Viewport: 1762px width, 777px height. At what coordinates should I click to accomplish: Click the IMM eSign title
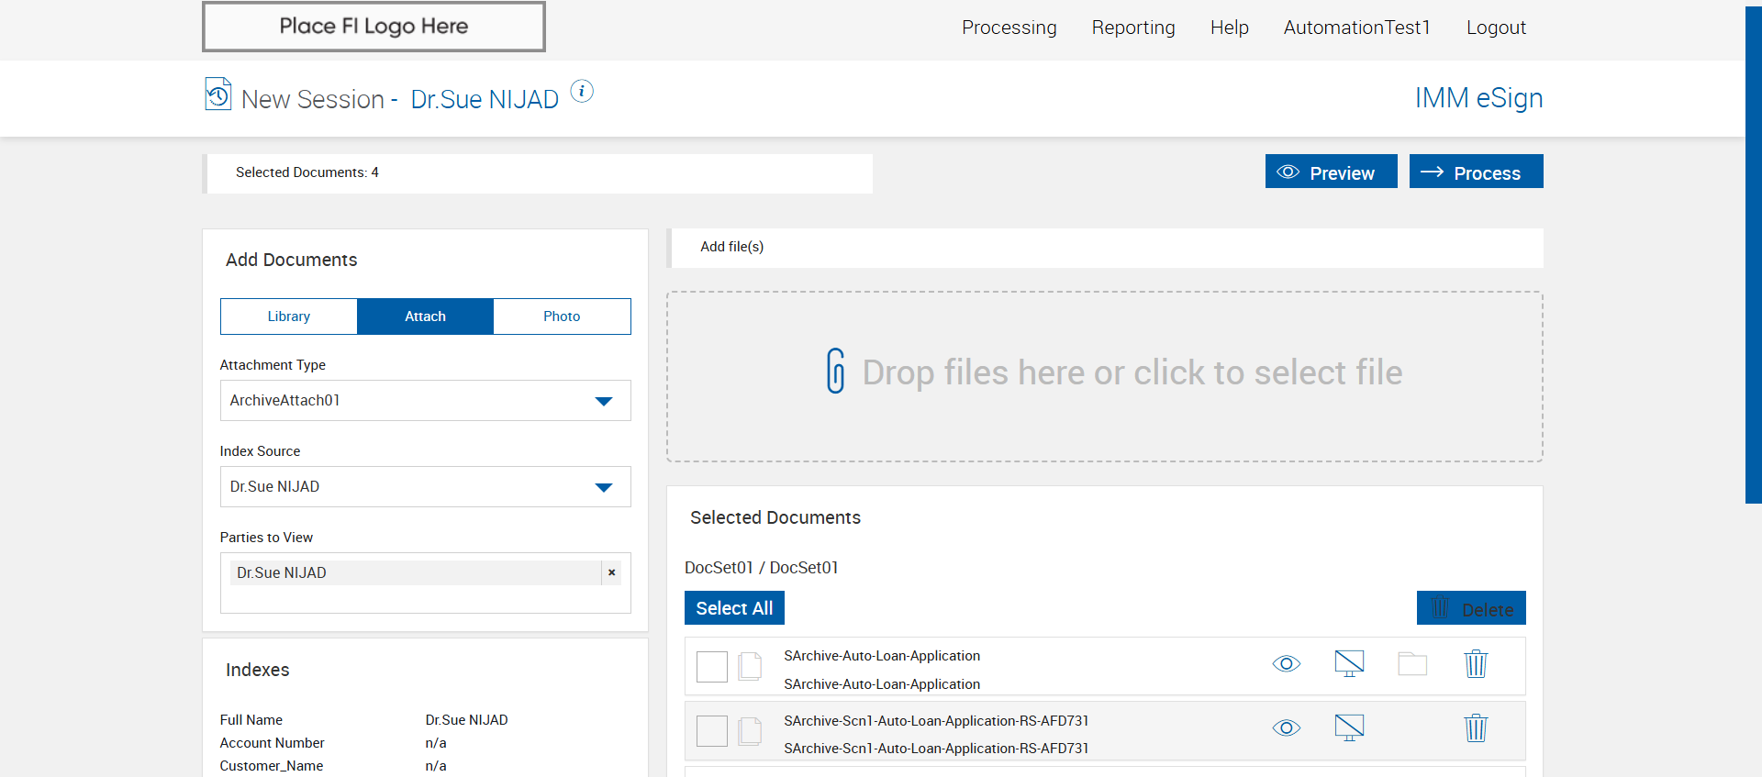pos(1478,98)
